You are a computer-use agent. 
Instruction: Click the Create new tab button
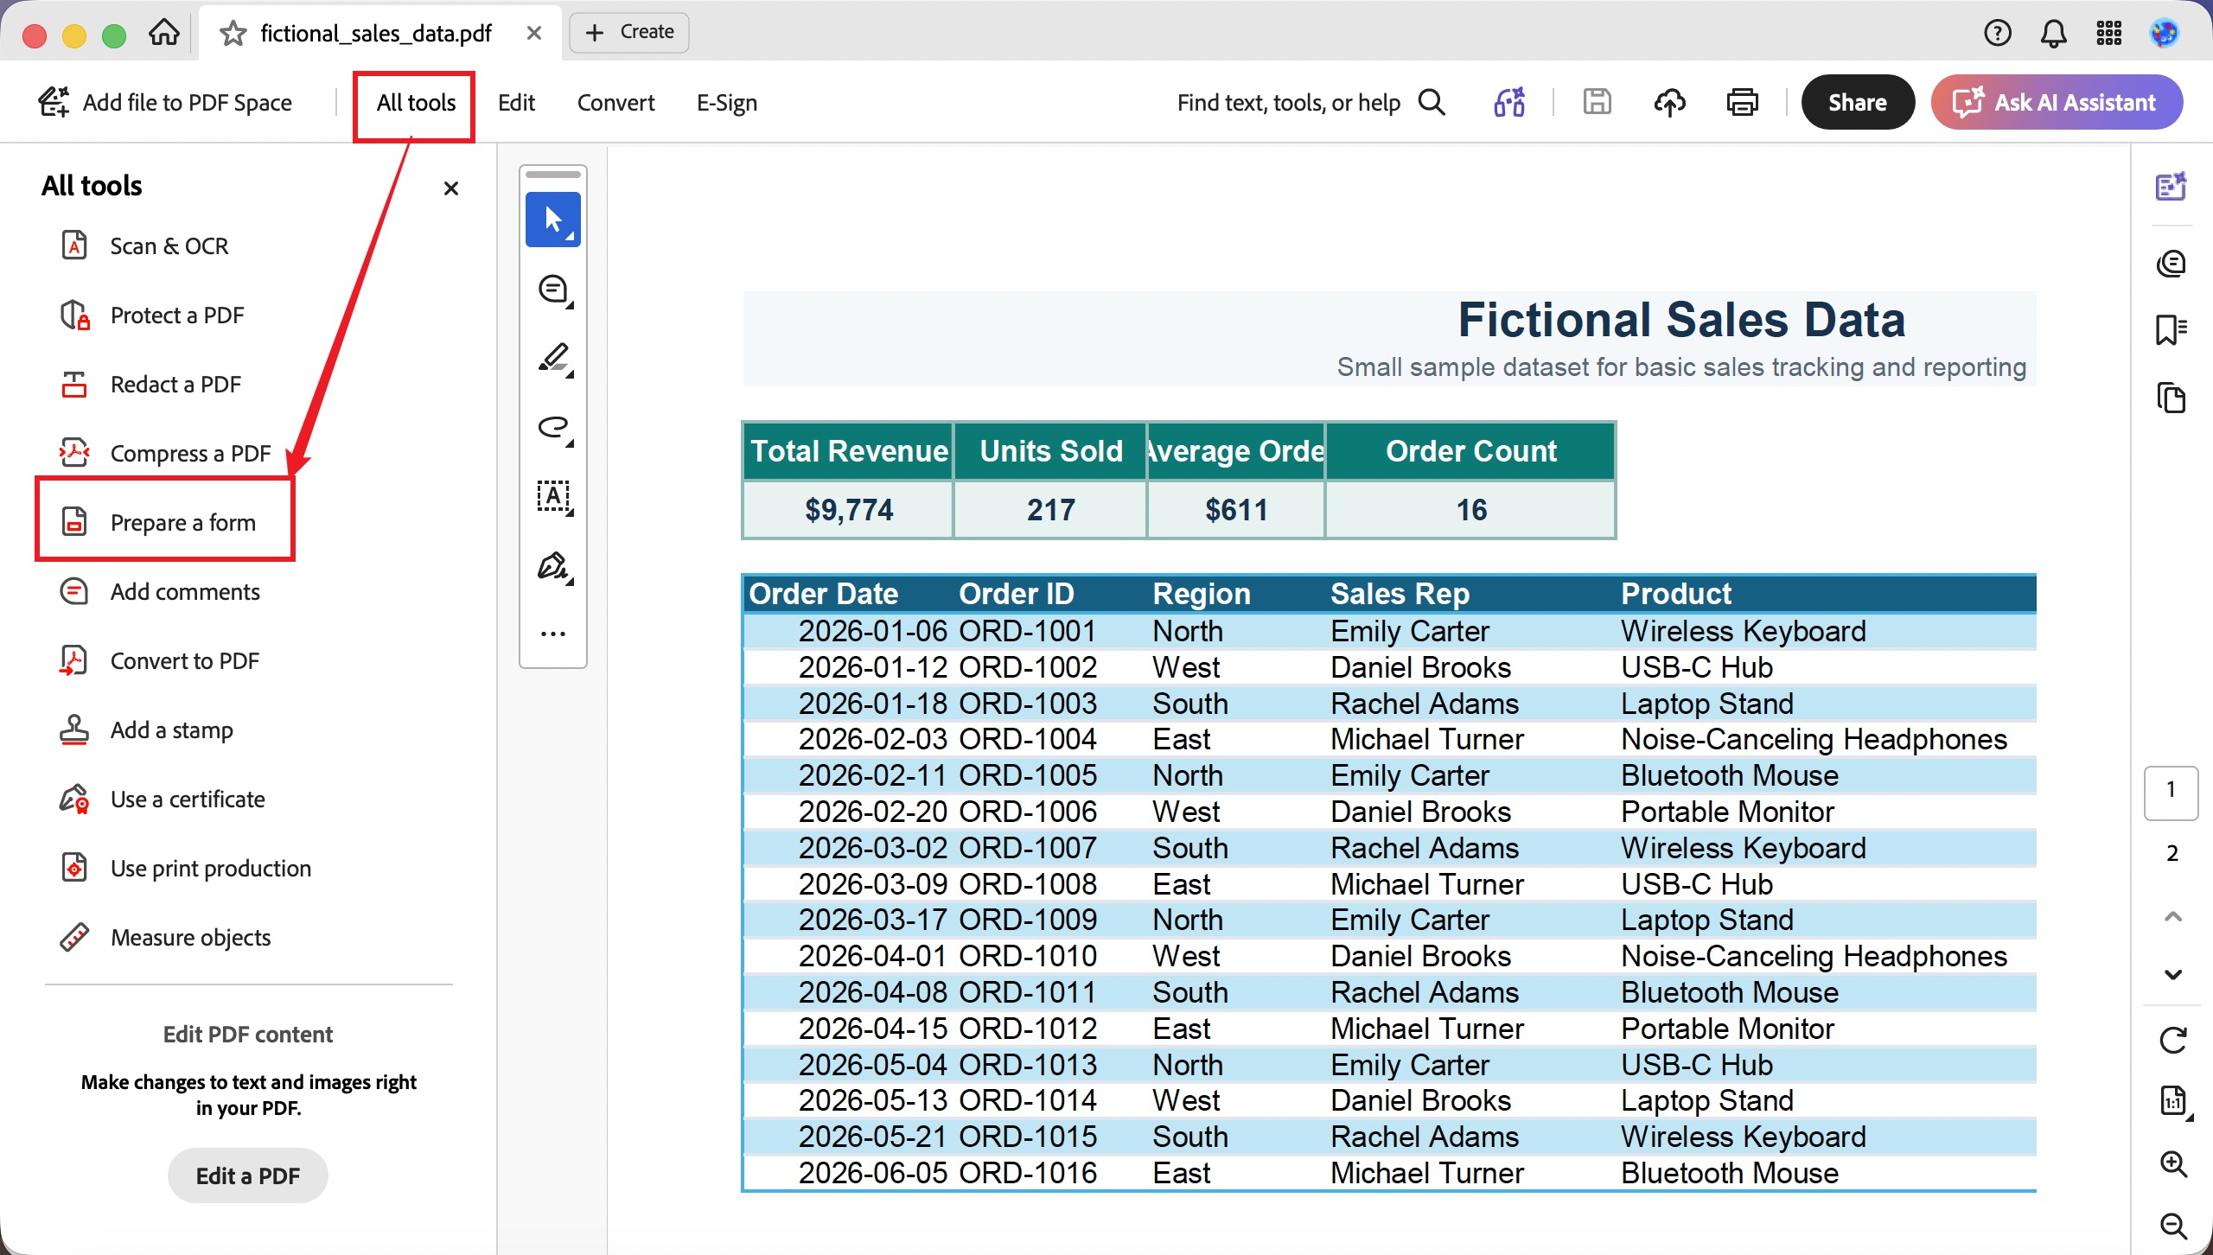pyautogui.click(x=629, y=32)
